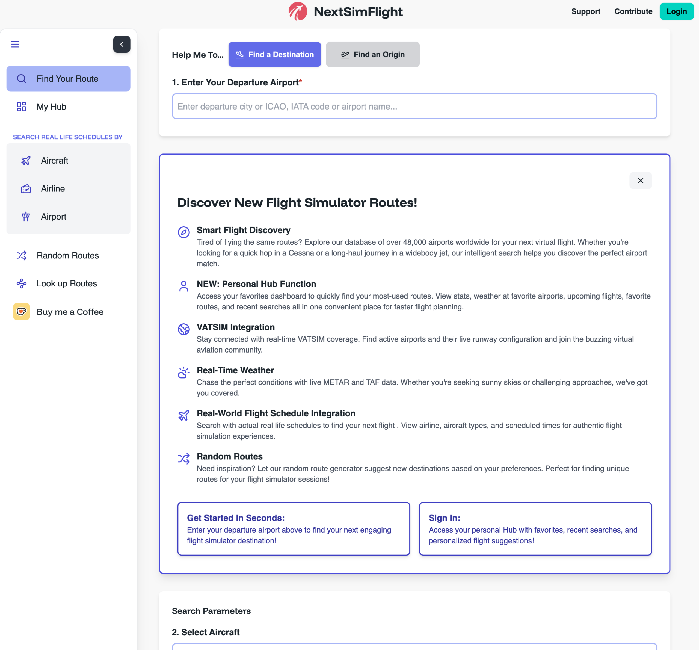Click the Airport control tower icon
The image size is (699, 650).
pos(26,217)
